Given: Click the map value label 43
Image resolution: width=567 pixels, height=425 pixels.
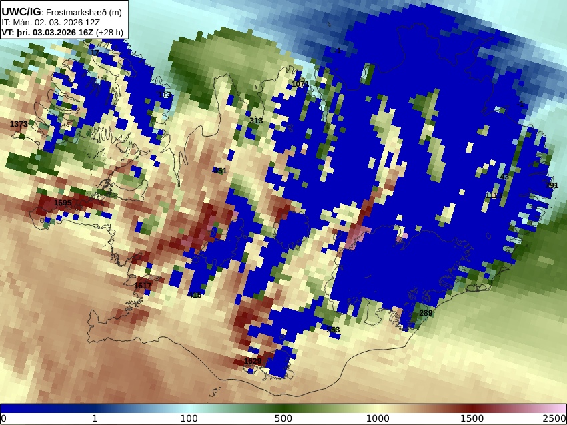Looking at the screenshot, I should tap(504, 177).
